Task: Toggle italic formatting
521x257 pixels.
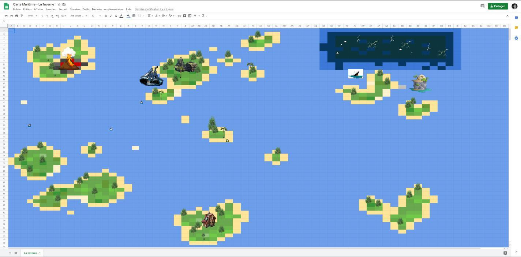Action: pyautogui.click(x=111, y=16)
